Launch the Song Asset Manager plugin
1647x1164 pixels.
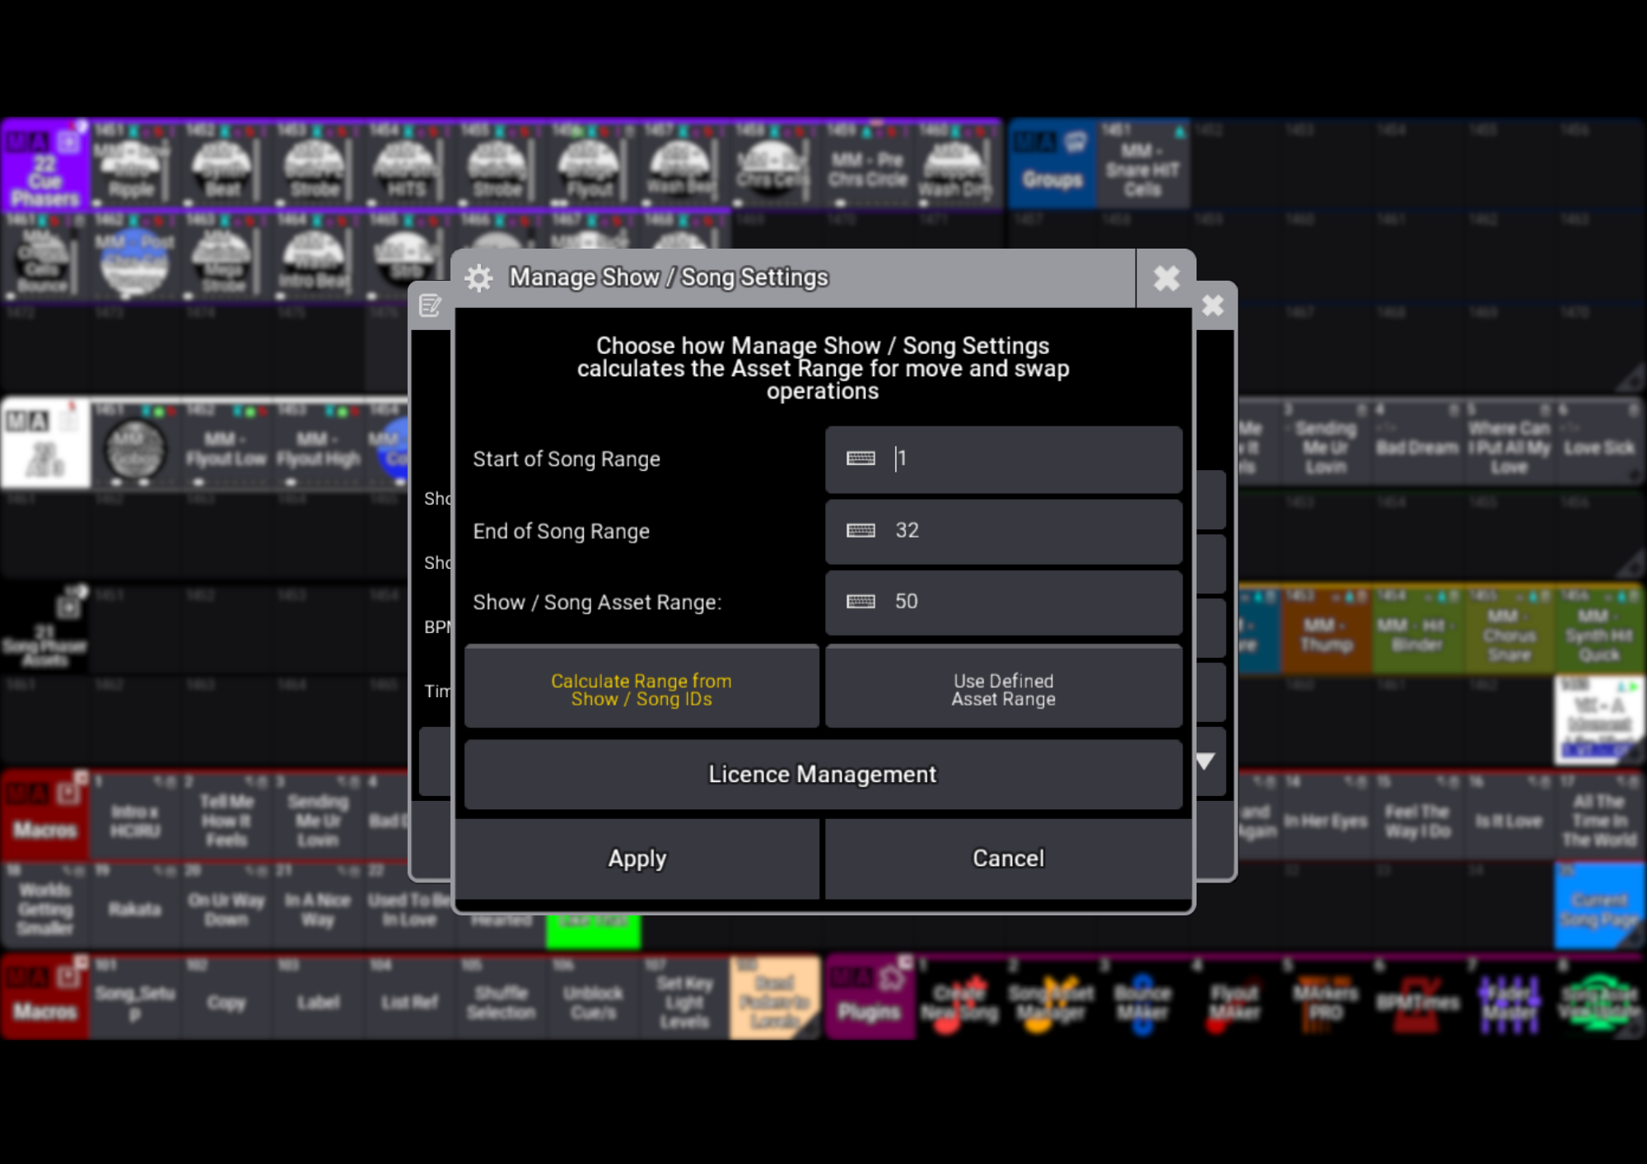1052,998
